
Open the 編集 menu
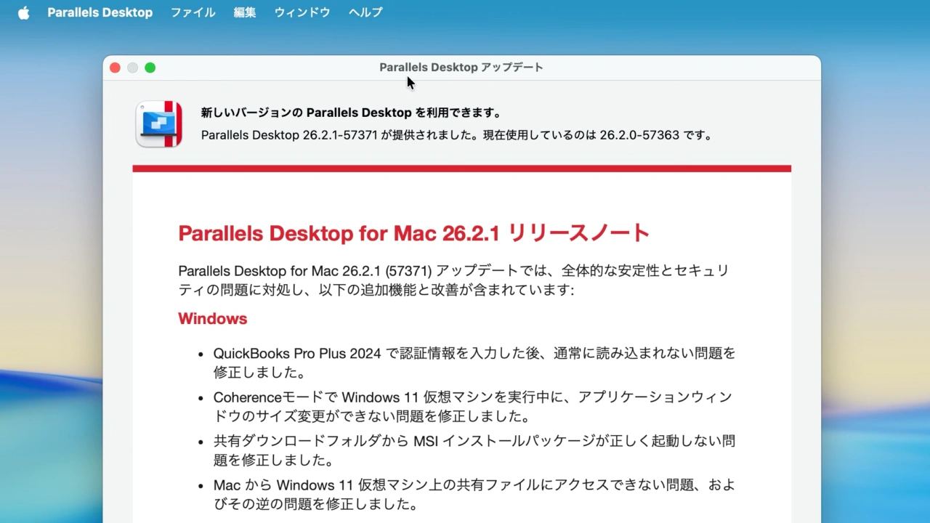pos(244,12)
